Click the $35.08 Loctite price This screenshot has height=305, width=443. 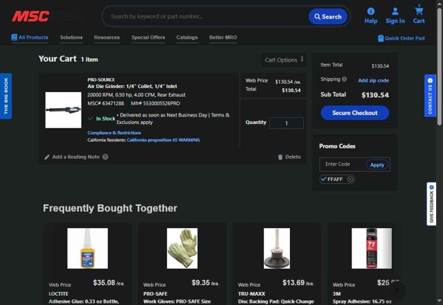point(104,283)
